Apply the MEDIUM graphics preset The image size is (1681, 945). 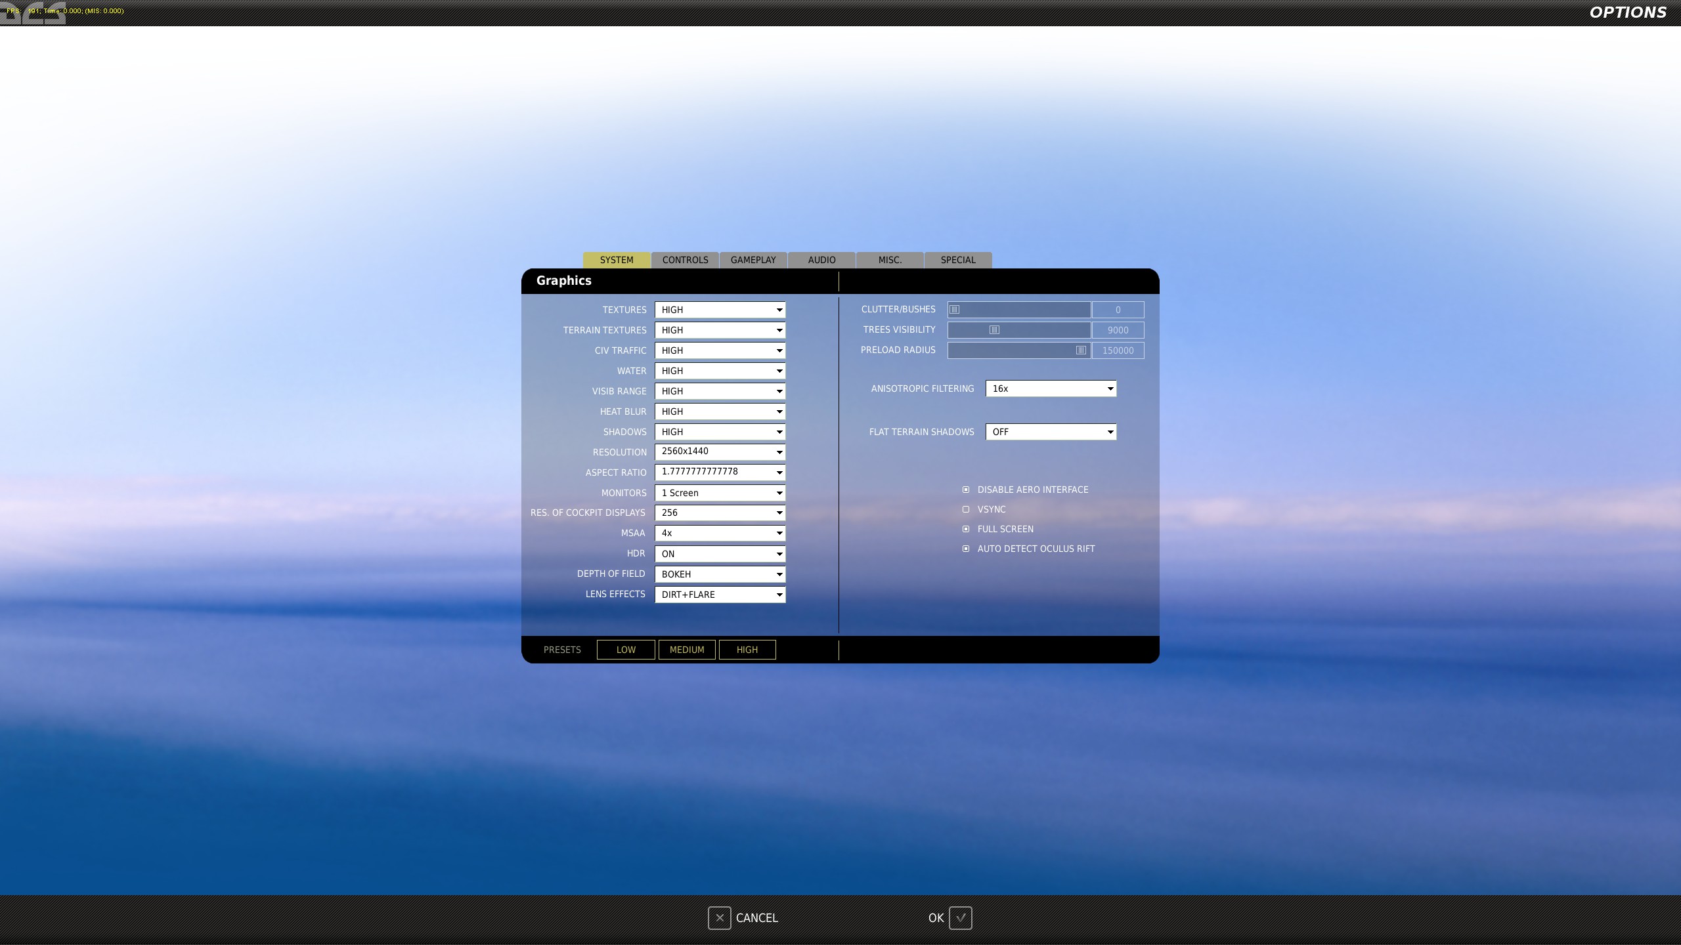click(687, 650)
